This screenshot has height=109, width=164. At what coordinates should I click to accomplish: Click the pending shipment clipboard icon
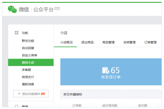coord(105,70)
